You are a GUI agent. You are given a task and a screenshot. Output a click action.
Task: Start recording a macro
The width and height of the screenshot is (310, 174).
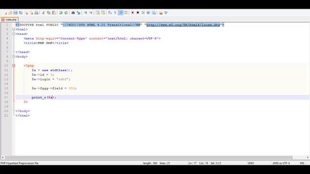coord(133,13)
